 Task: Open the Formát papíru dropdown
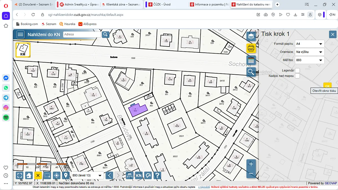click(310, 44)
